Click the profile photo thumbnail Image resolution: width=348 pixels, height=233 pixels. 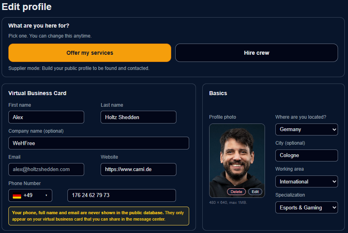[237, 156]
